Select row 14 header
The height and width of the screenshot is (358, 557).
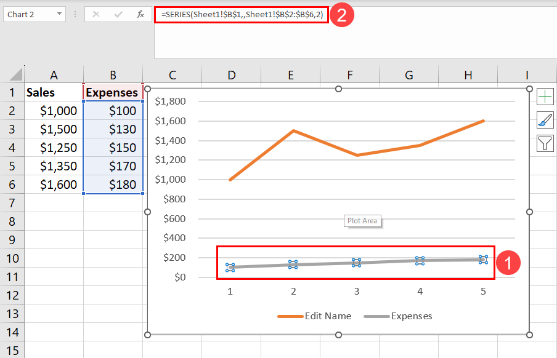click(x=12, y=332)
